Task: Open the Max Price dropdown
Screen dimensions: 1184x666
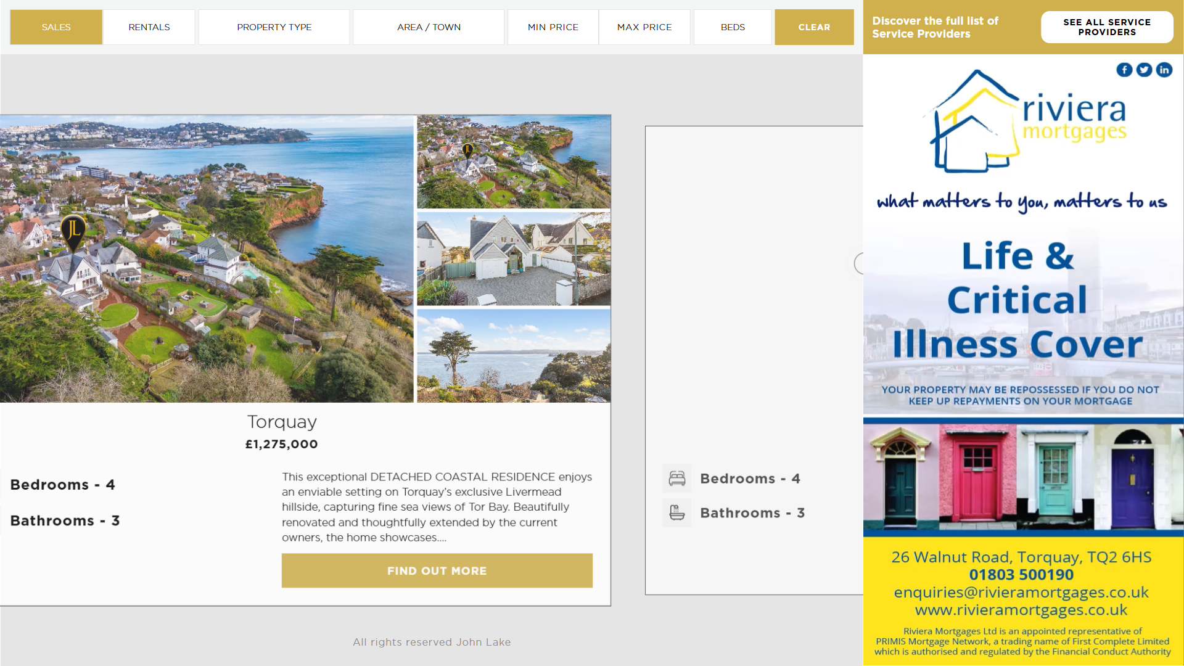Action: 644,27
